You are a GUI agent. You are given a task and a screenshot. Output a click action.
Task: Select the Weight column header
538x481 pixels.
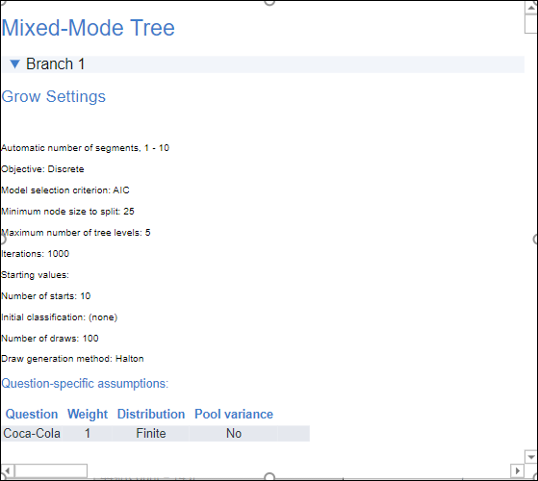(88, 415)
